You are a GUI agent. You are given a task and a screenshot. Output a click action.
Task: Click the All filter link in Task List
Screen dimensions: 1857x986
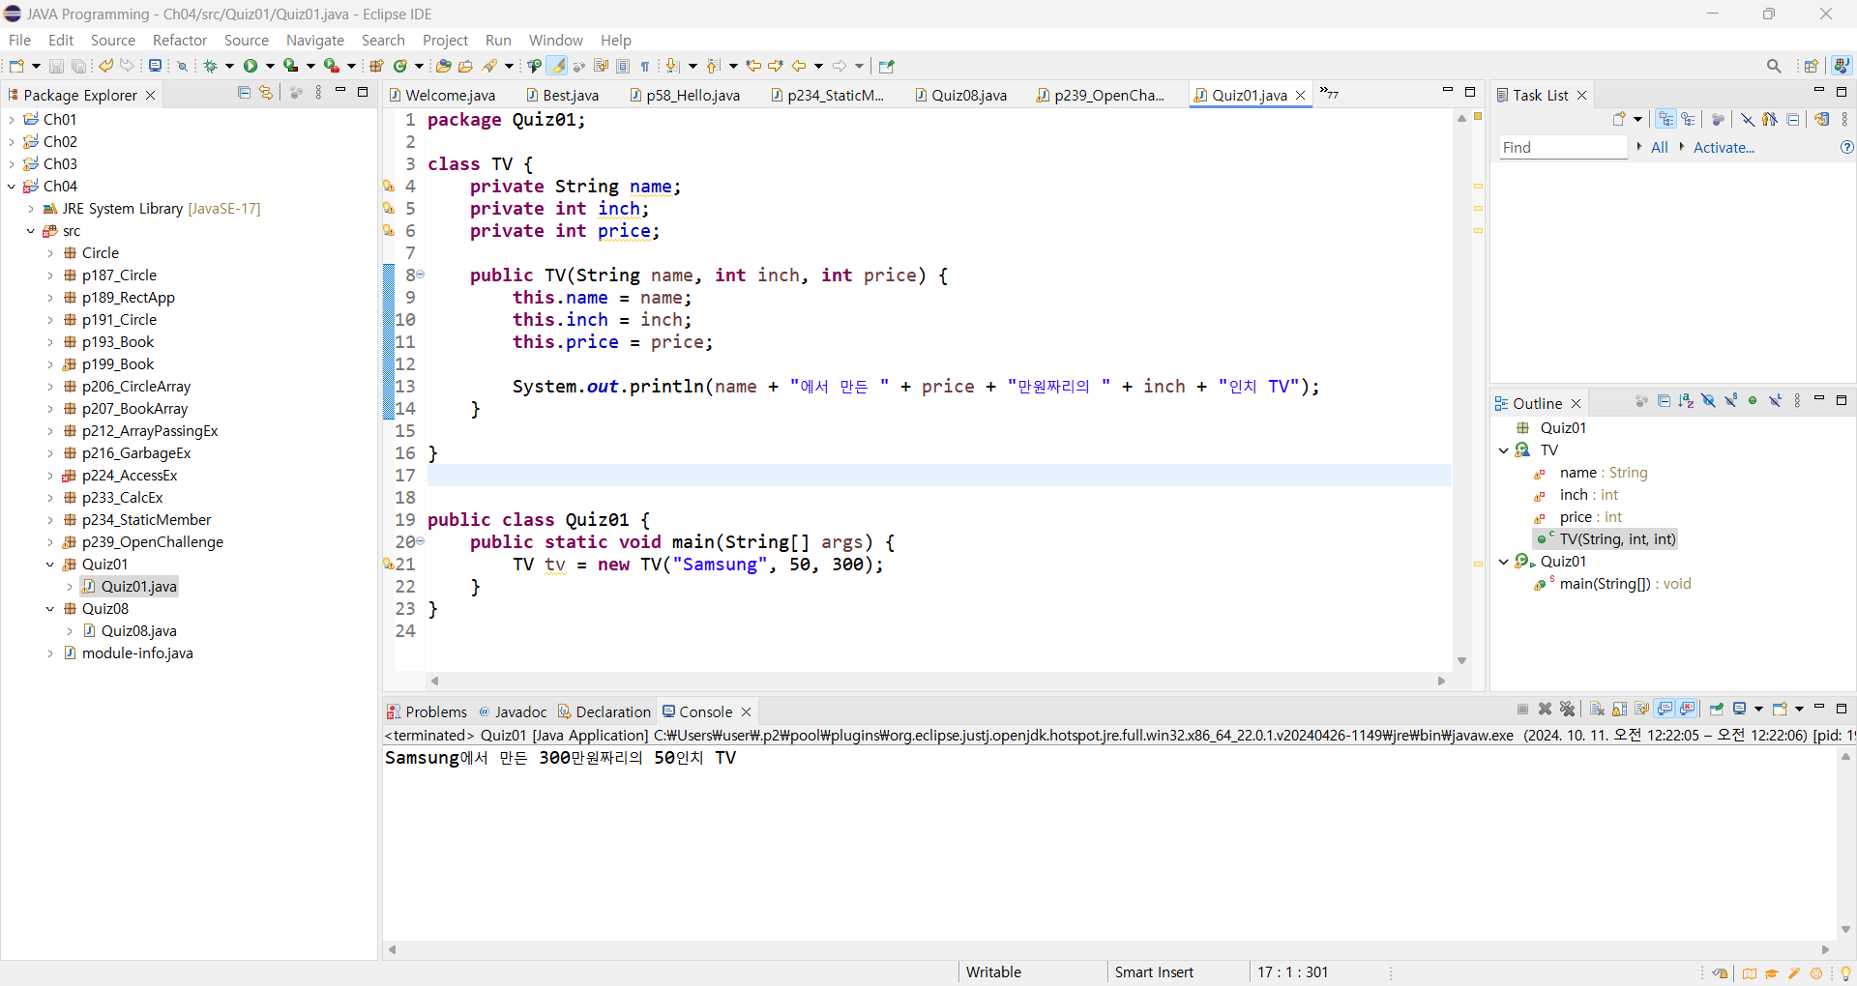pos(1660,147)
